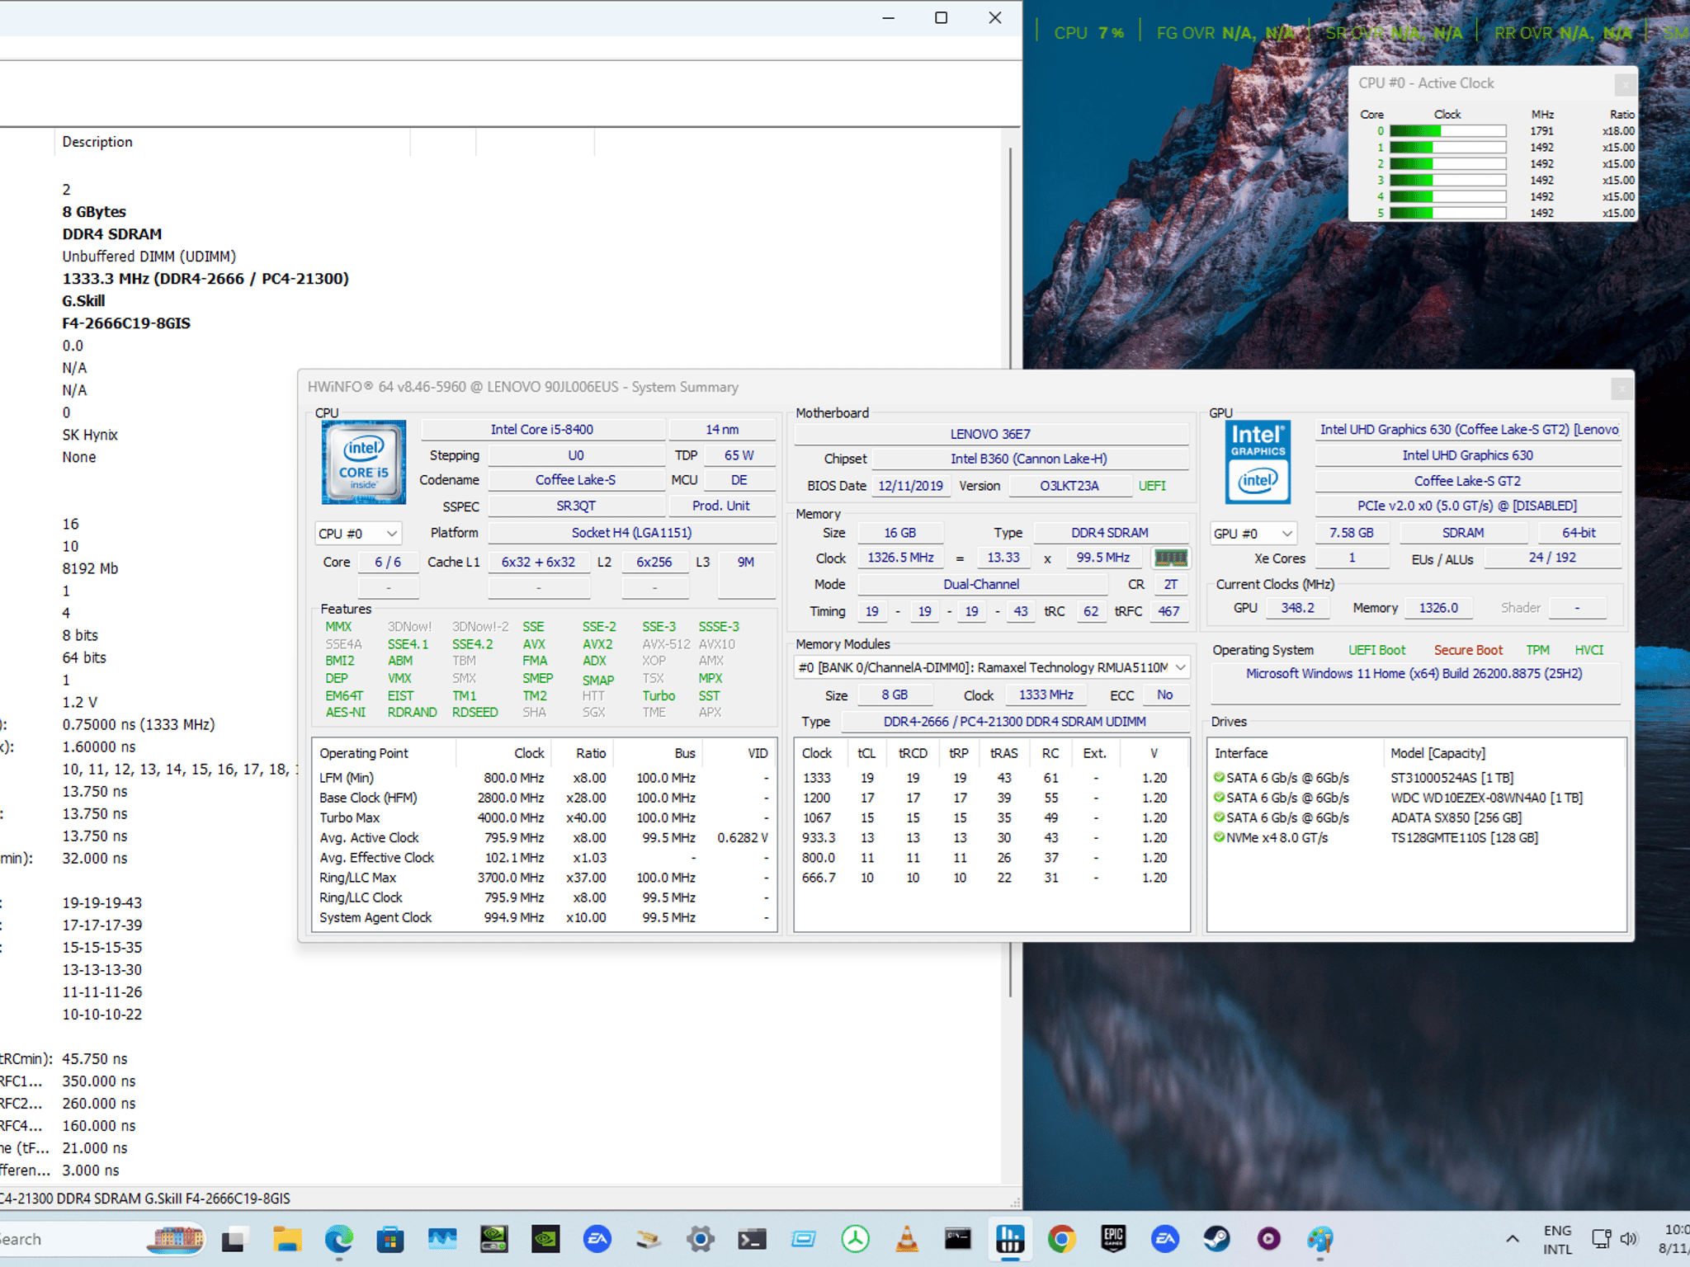The width and height of the screenshot is (1690, 1267).
Task: Open the GPU #0 selector dropdown
Action: click(x=1253, y=534)
